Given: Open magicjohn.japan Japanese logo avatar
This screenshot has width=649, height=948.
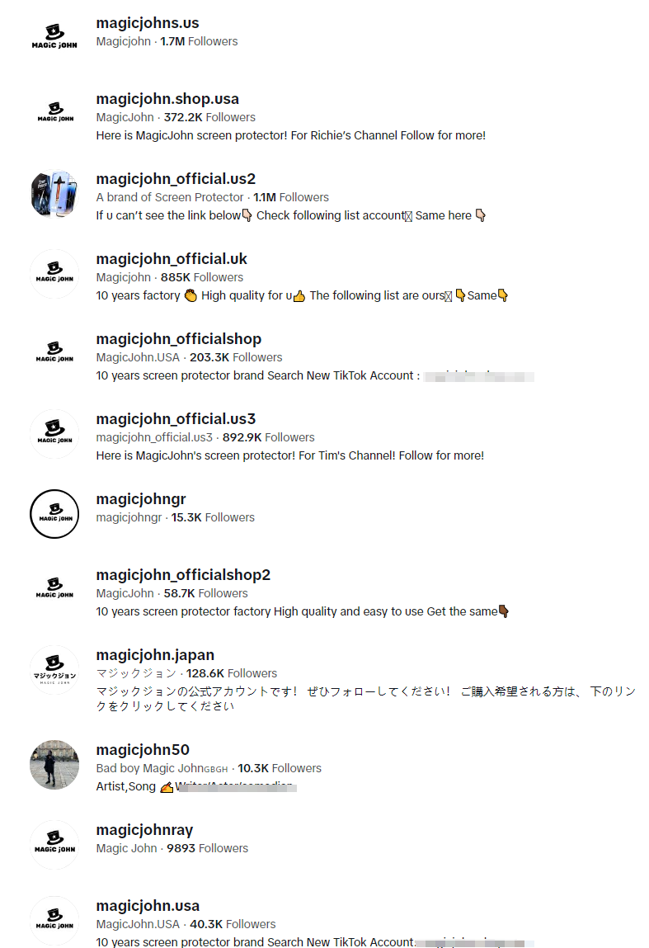Looking at the screenshot, I should tap(54, 669).
